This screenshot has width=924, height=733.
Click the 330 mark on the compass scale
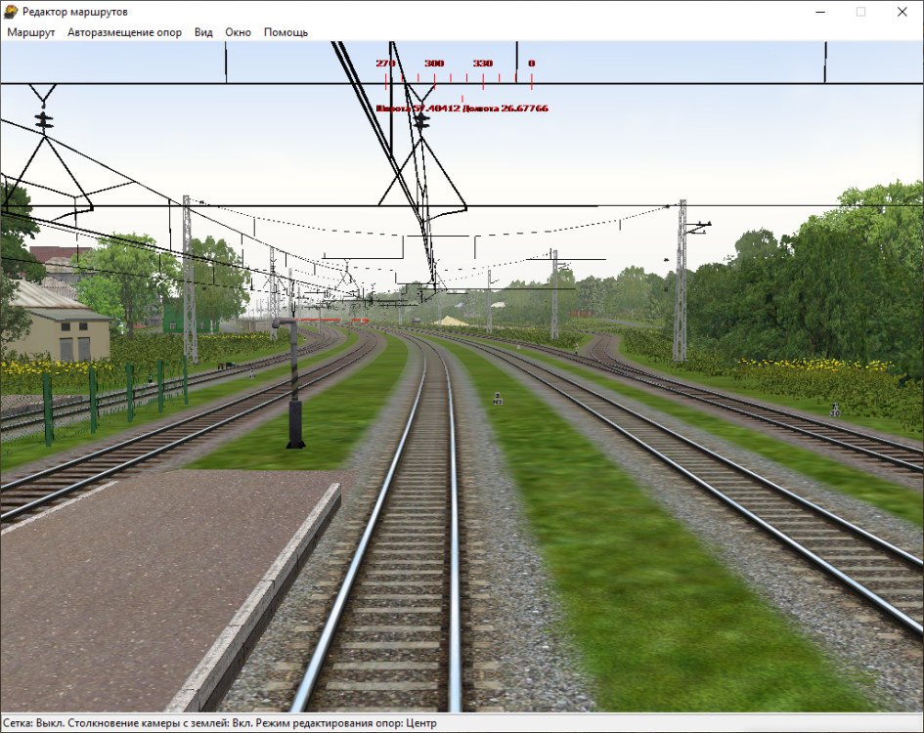[x=483, y=64]
